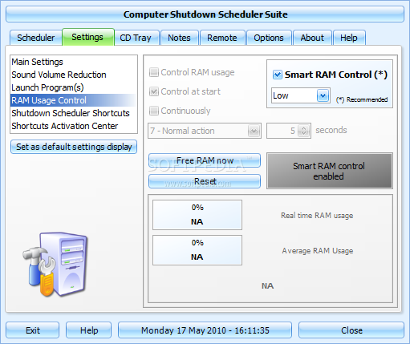Uncheck the Smart RAM Control checkbox
Viewport: 410px width, 344px height.
278,75
